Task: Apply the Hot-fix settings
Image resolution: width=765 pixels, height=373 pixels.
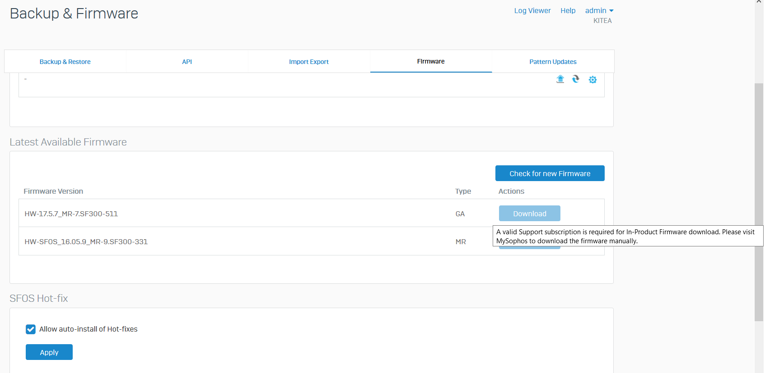Action: point(49,352)
